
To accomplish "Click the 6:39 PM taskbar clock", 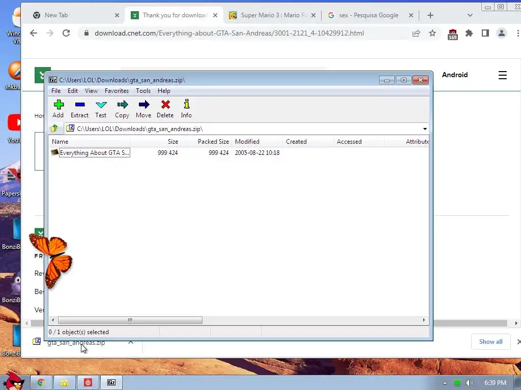I will pyautogui.click(x=495, y=383).
